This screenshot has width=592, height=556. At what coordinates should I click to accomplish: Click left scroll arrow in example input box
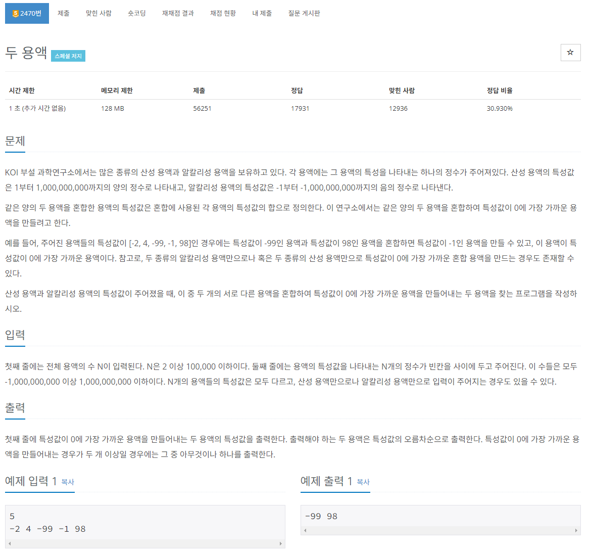pyautogui.click(x=10, y=544)
